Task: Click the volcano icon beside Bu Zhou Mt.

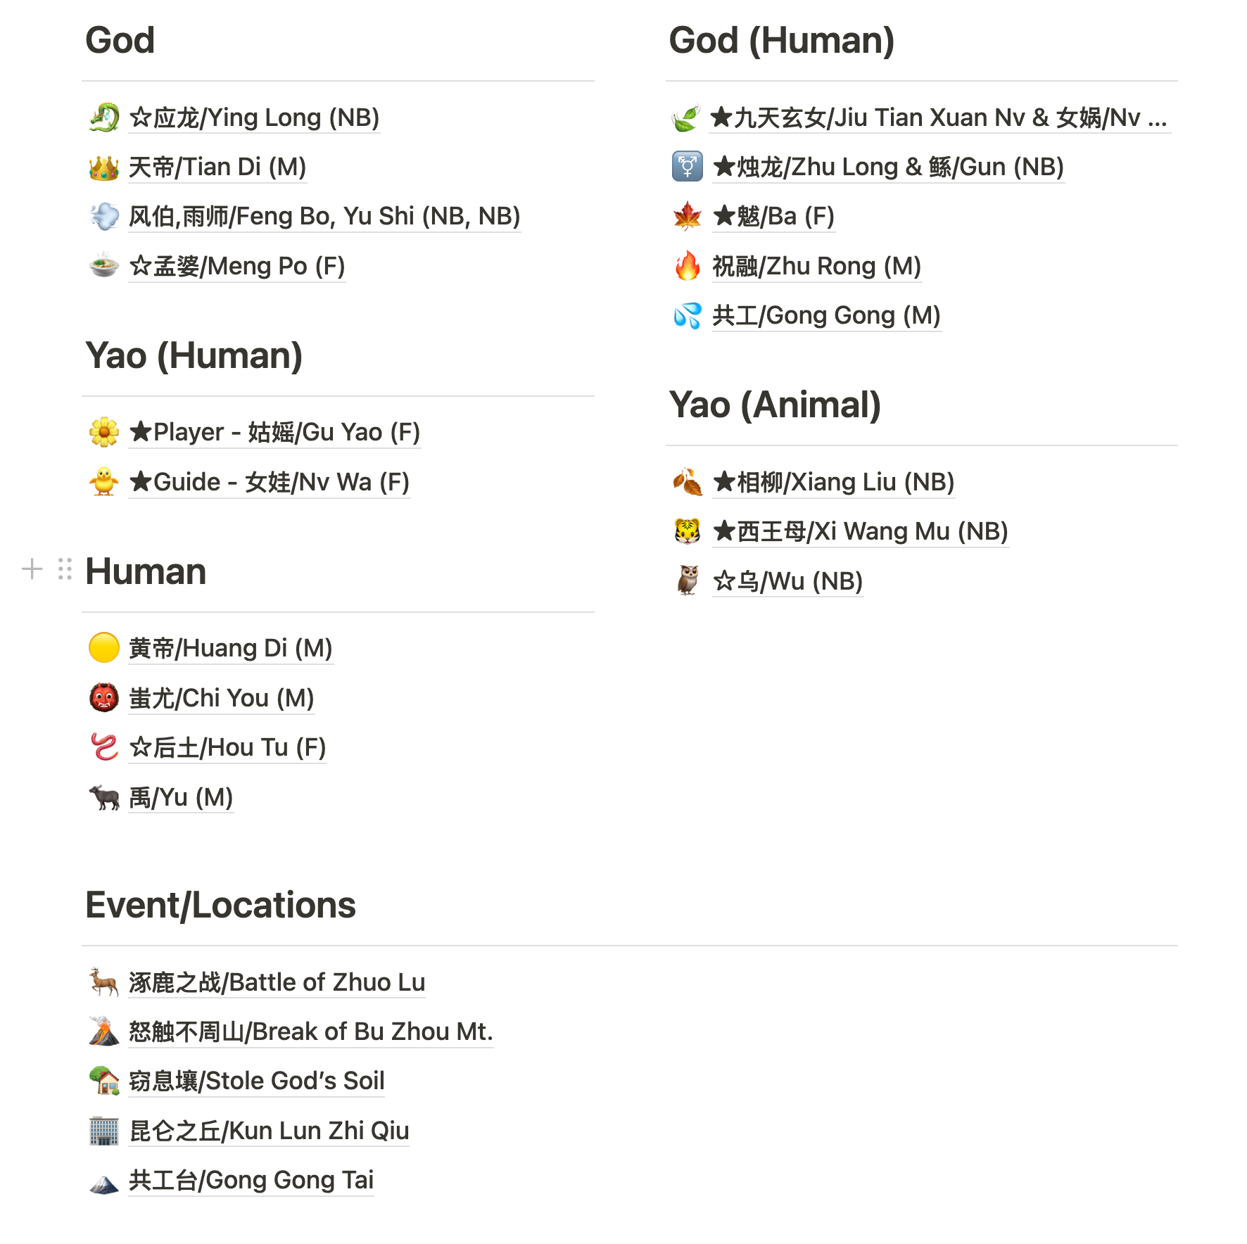Action: pos(104,1032)
